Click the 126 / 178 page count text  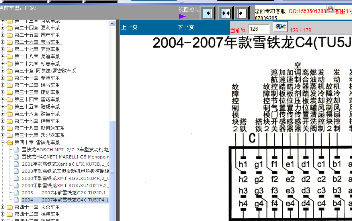point(301,30)
